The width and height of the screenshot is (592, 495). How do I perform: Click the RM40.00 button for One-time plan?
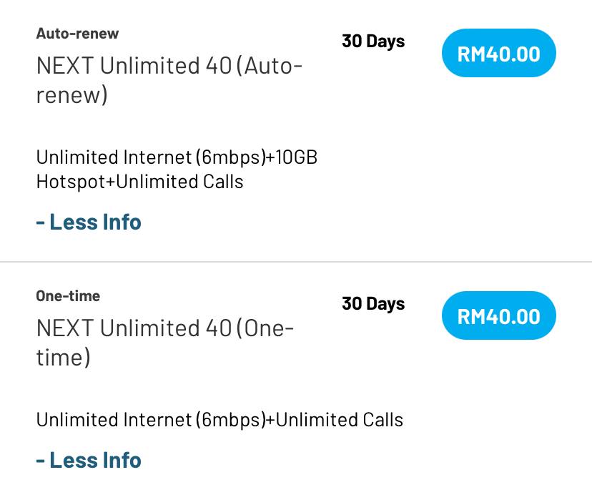[498, 315]
